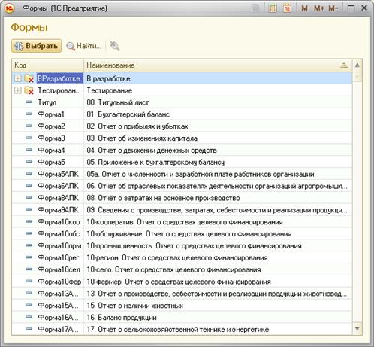Select the Форма8АПК row
Viewport: 374px width, 347px height.
pos(182,198)
